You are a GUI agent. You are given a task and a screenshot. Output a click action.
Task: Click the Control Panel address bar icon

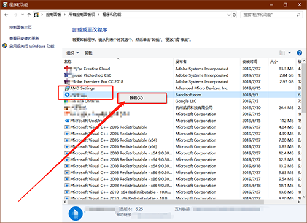coord(36,15)
